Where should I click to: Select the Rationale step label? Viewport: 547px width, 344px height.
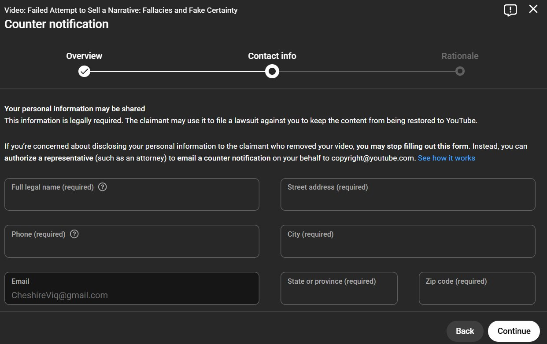coord(460,56)
